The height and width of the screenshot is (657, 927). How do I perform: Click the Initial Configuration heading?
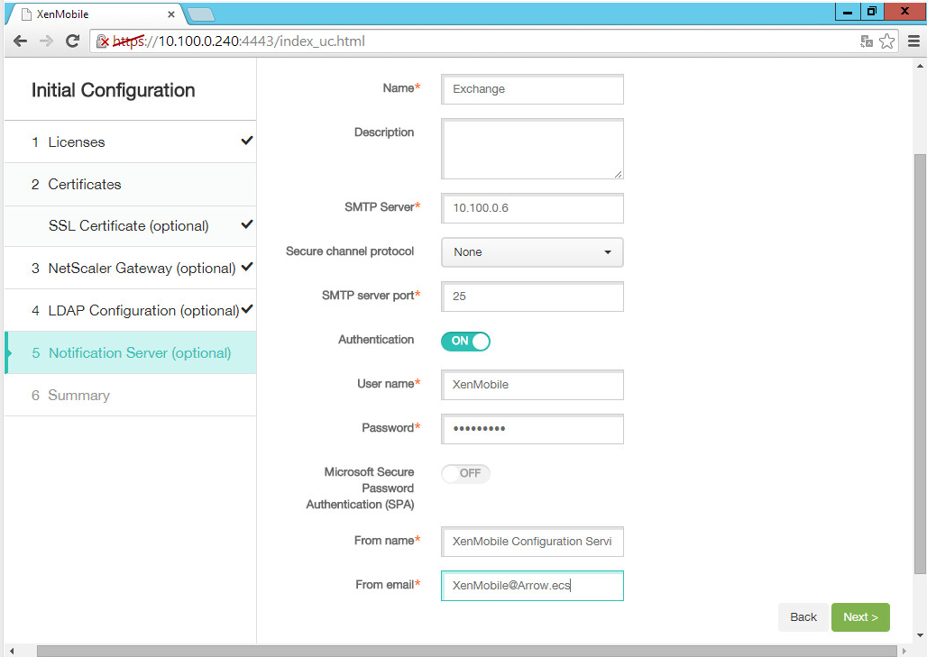pyautogui.click(x=113, y=90)
